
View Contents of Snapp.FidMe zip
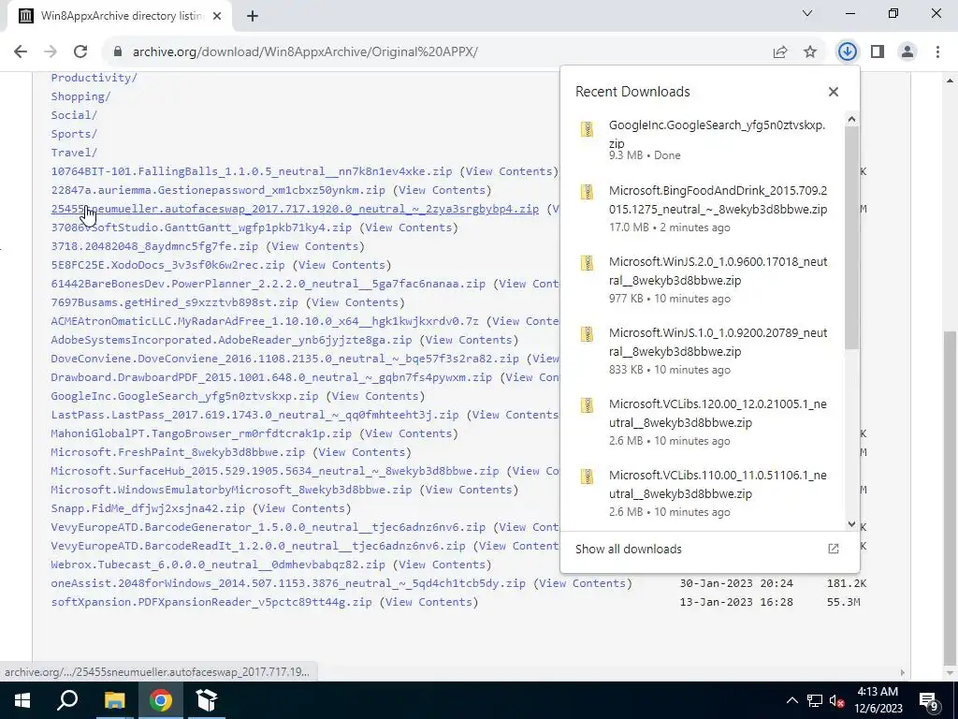[x=302, y=508]
